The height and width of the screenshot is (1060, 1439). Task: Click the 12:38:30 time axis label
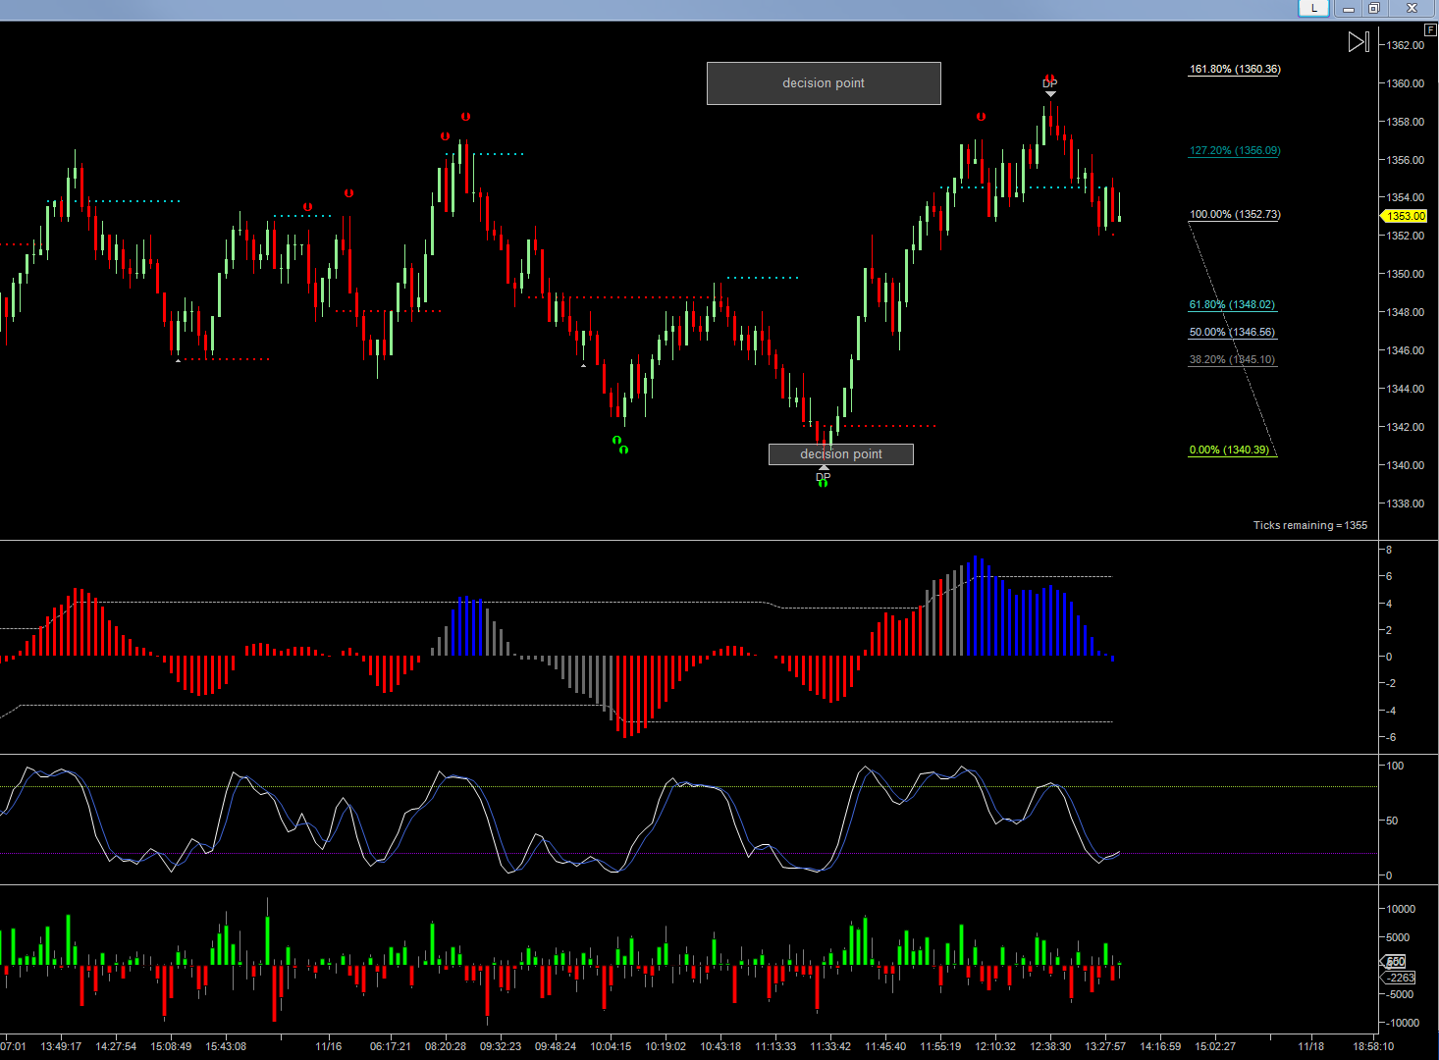tap(1050, 1046)
